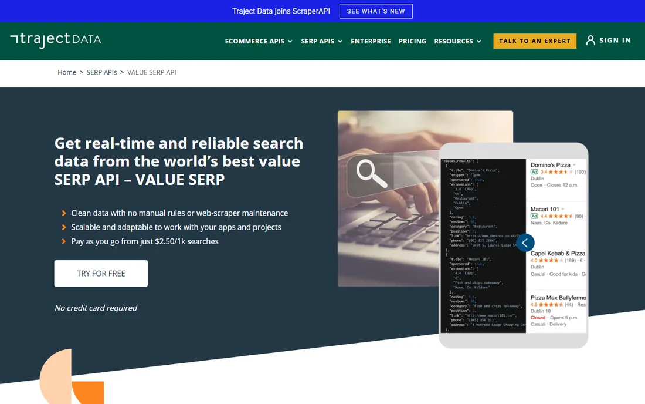Expand the Resources chevron

pos(479,41)
